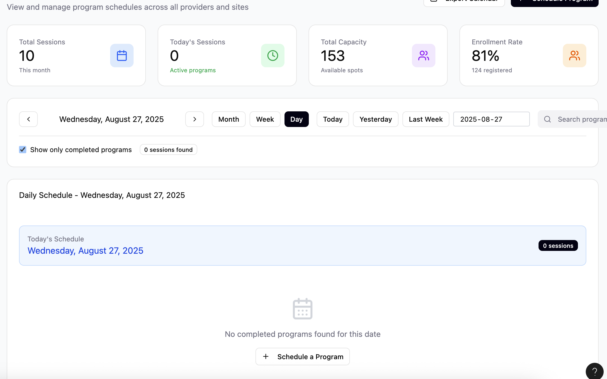Switch to Month view
The height and width of the screenshot is (379, 607).
click(x=228, y=119)
